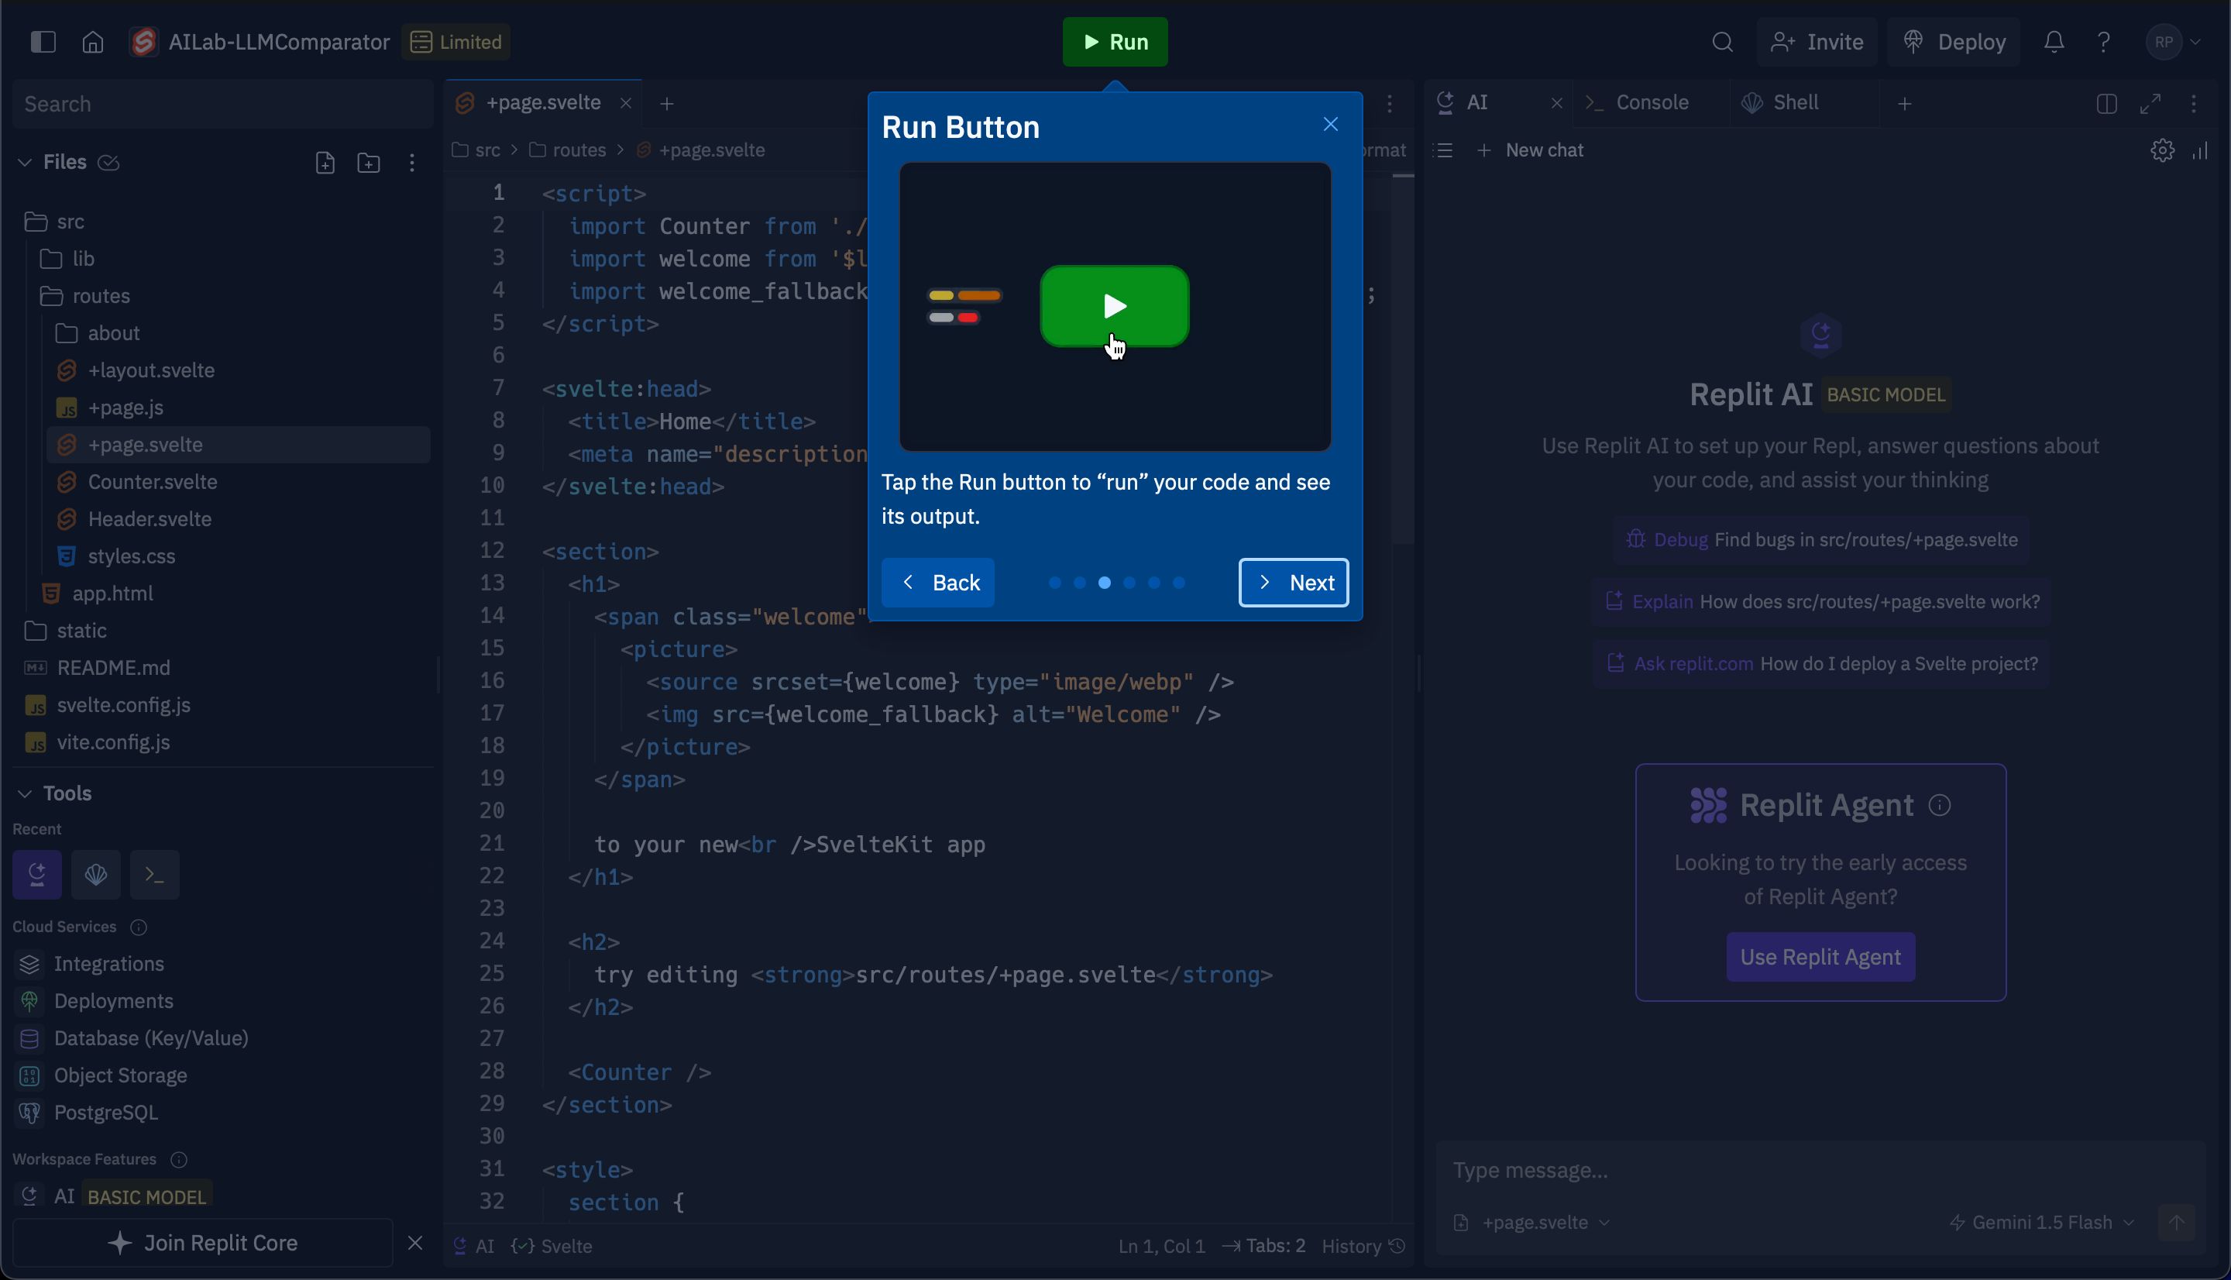Open AI chat settings gear

click(2163, 150)
